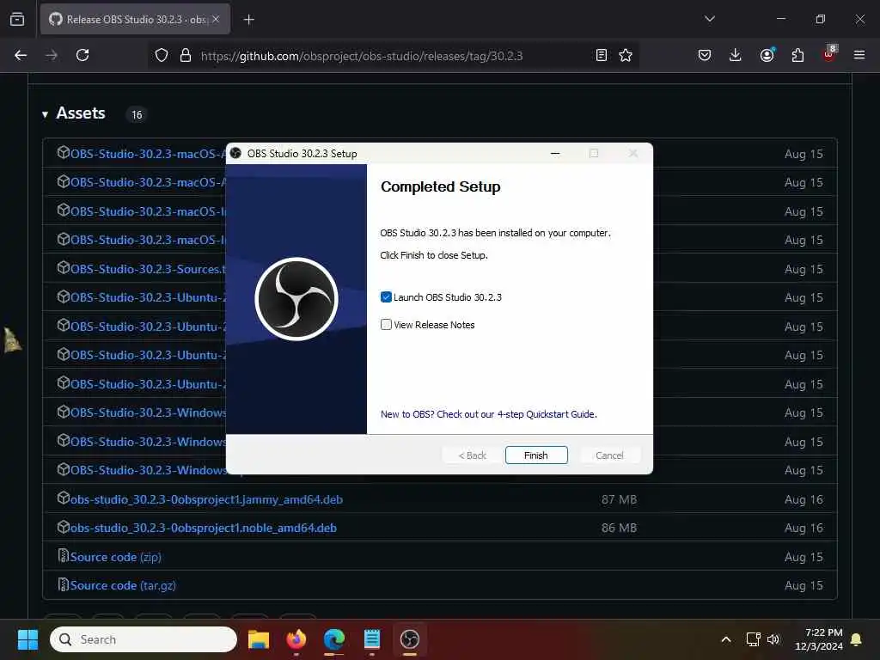Open Firefox hamburger application menu
880x660 pixels.
(x=859, y=55)
